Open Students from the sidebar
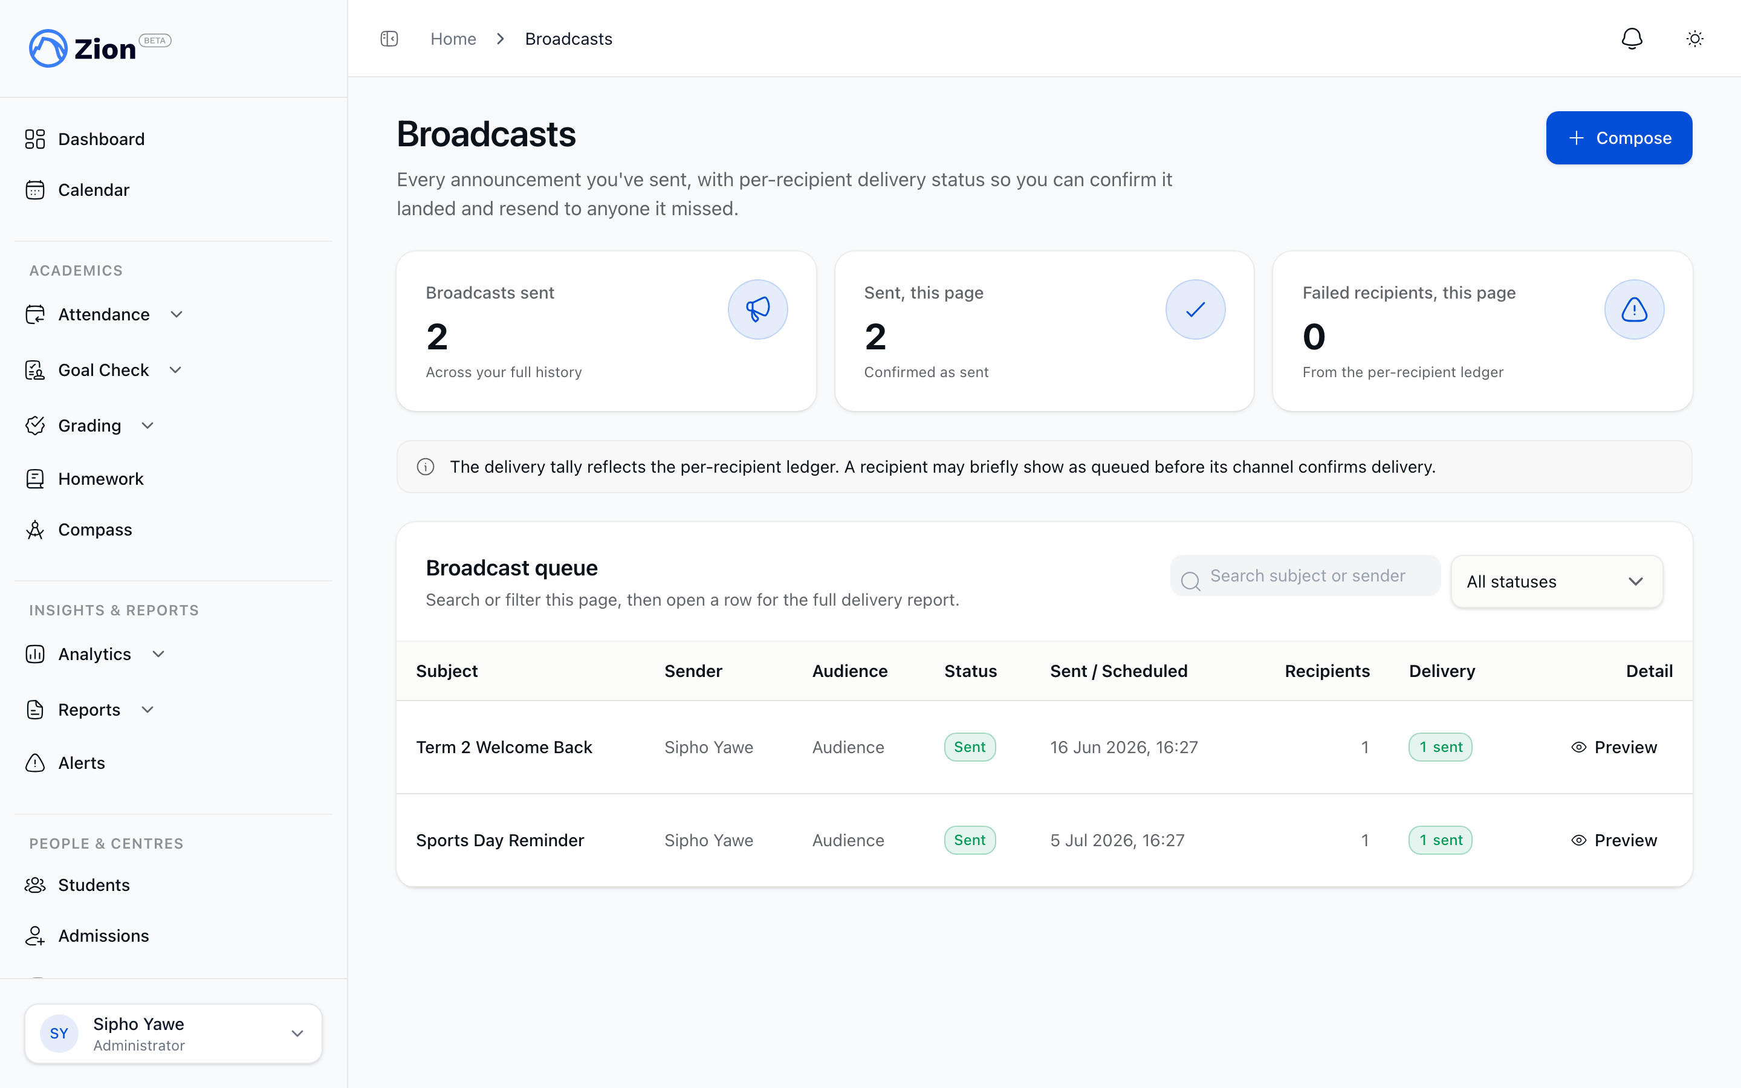The image size is (1741, 1088). [x=94, y=885]
